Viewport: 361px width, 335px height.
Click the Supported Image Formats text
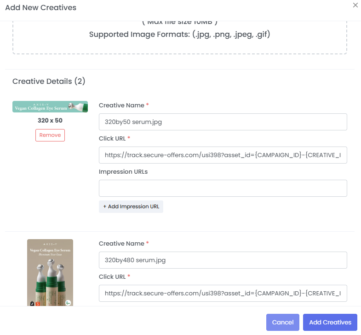tap(179, 35)
